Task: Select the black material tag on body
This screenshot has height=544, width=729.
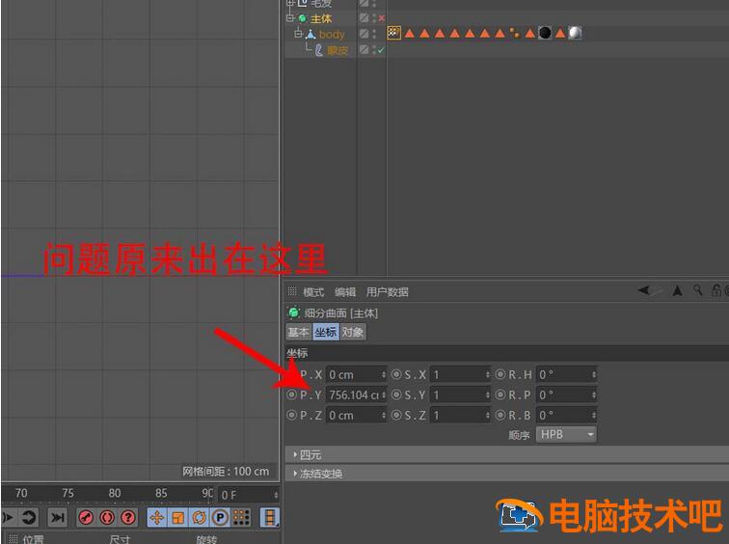Action: point(545,33)
